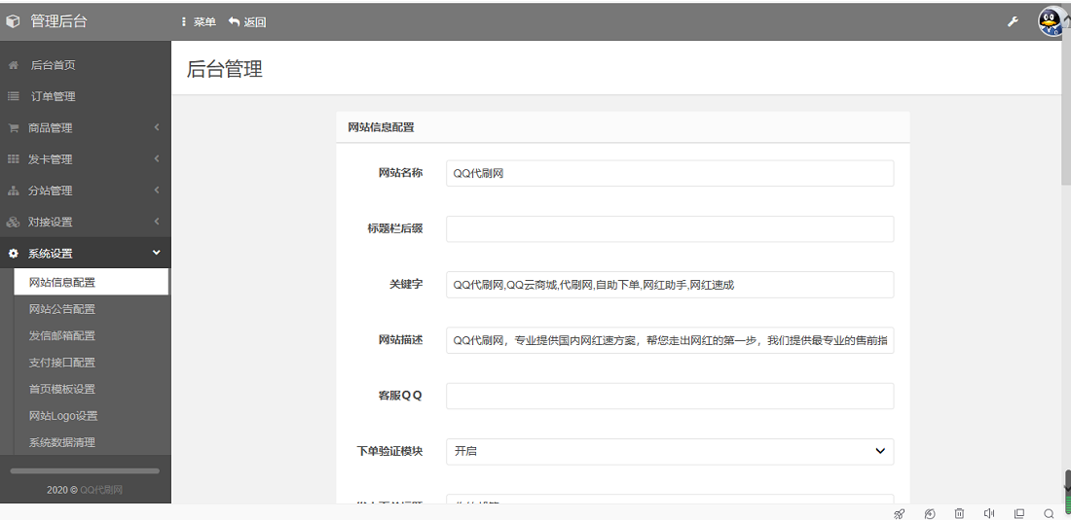1071x520 pixels.
Task: Click the 返回 back button in header
Action: click(247, 21)
